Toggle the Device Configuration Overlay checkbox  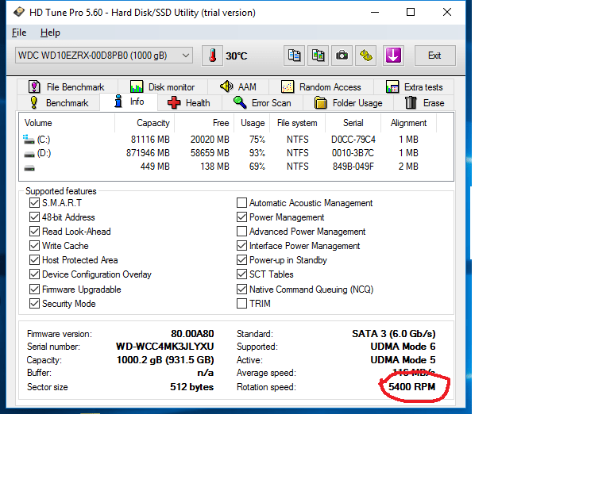34,274
